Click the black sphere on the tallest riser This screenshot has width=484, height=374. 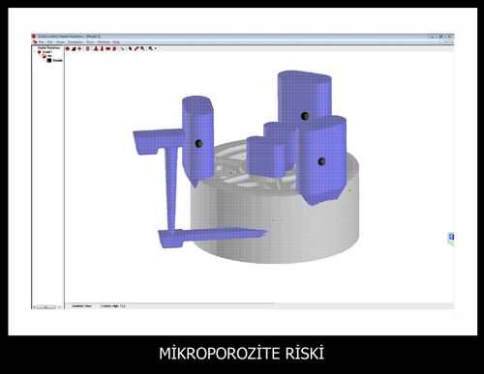(x=305, y=116)
